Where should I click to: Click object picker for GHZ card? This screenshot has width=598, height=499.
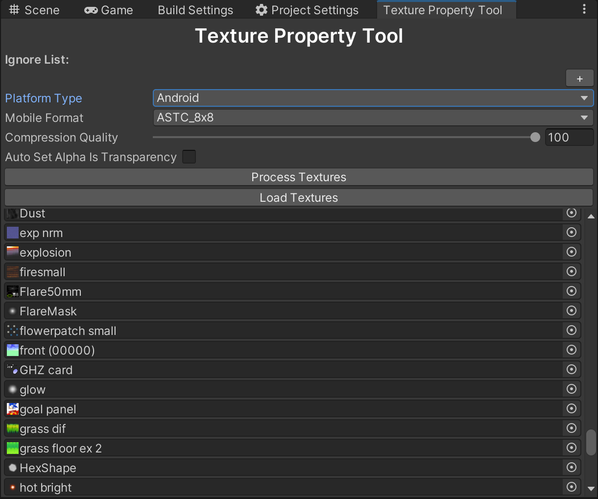tap(571, 369)
